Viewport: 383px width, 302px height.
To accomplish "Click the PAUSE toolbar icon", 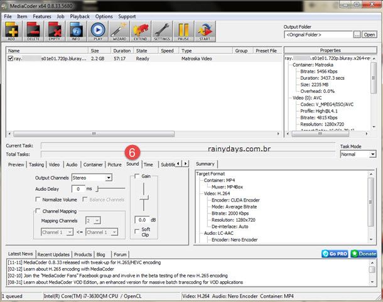I will click(183, 31).
